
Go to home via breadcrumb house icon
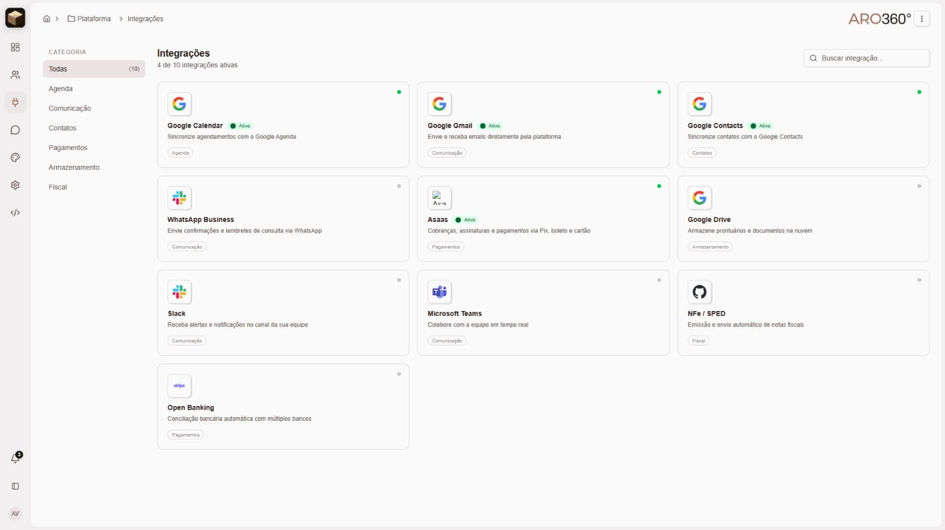(x=47, y=19)
